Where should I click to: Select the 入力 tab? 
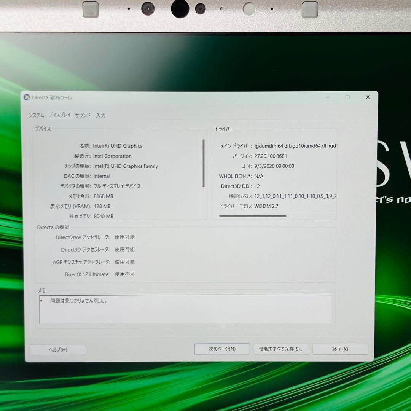tap(100, 115)
